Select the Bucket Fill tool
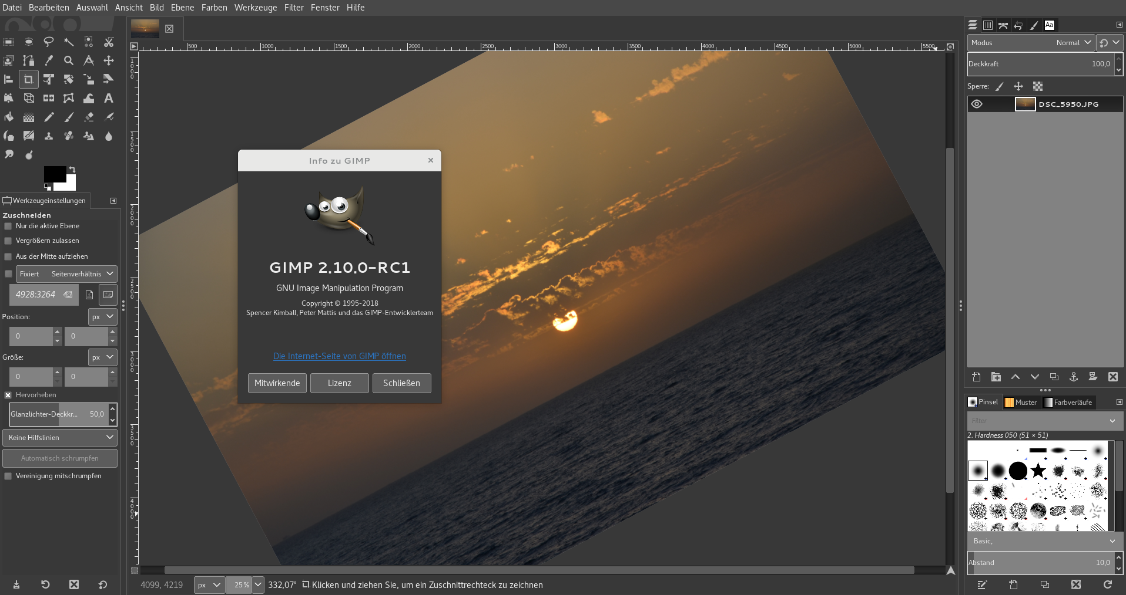Screen dimensions: 1126x595 point(9,117)
